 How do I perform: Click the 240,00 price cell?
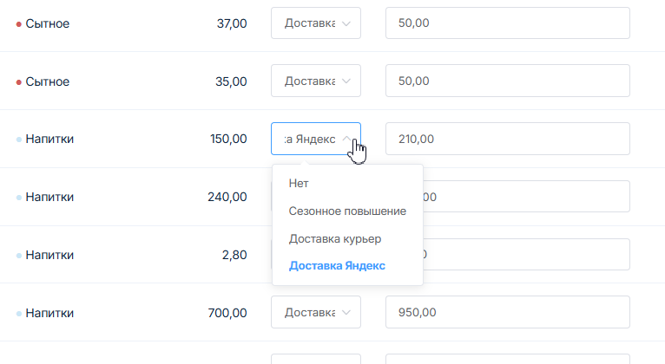tap(227, 197)
